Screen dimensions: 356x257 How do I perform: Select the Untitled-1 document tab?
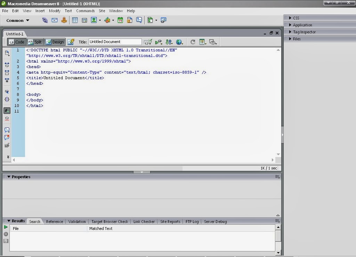[x=15, y=34]
